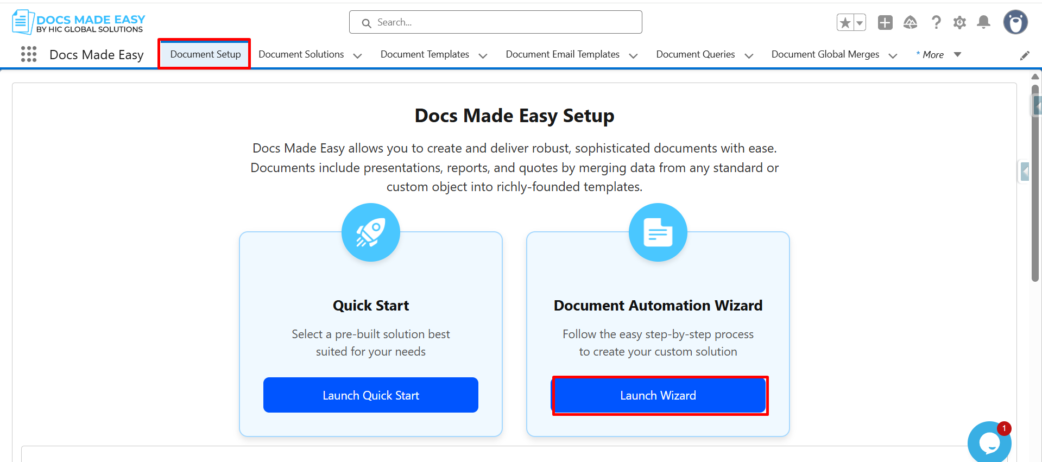The image size is (1042, 462).
Task: Open the App Launcher grid icon
Action: 29,54
